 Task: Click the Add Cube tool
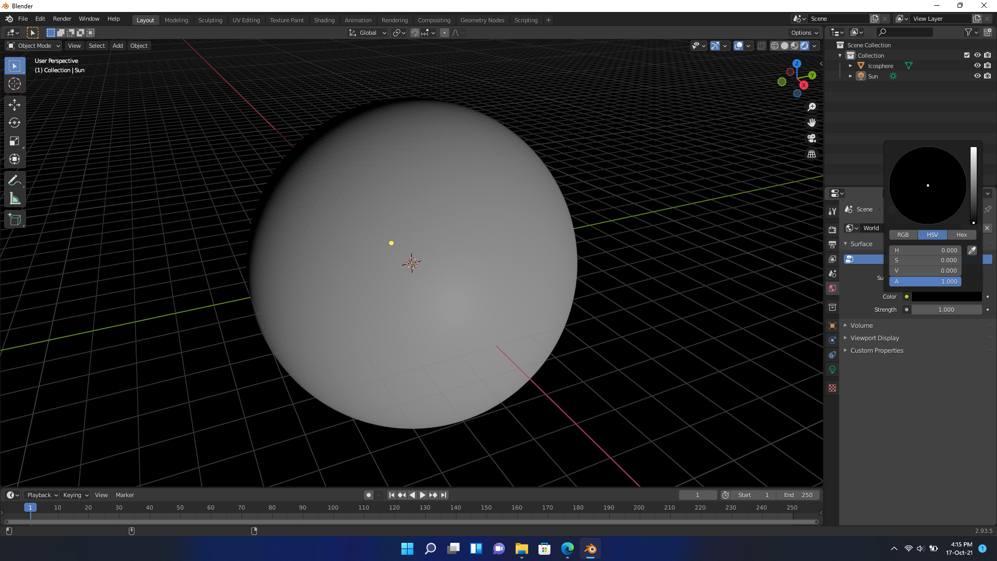(x=15, y=220)
